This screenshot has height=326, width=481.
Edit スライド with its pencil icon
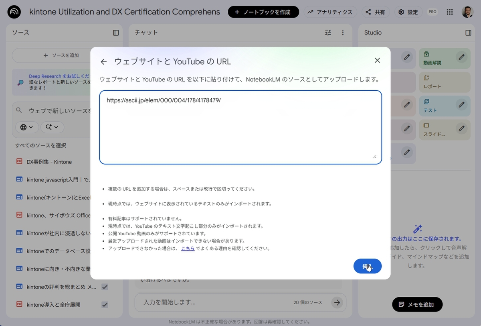[x=462, y=128]
